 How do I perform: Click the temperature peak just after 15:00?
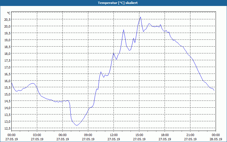pyautogui.click(x=140, y=17)
